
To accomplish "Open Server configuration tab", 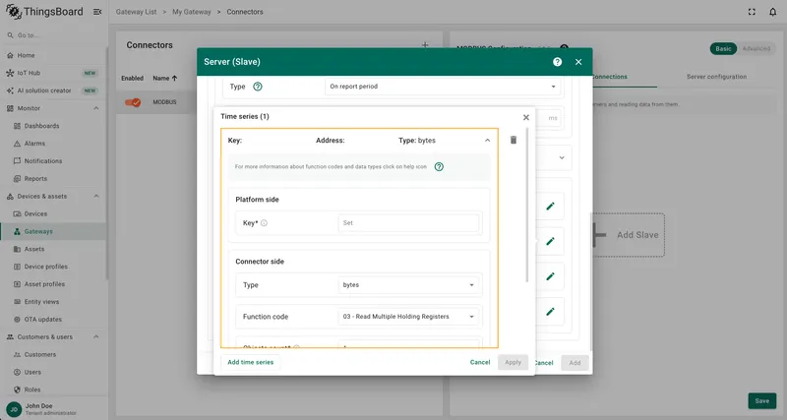I will pos(716,77).
